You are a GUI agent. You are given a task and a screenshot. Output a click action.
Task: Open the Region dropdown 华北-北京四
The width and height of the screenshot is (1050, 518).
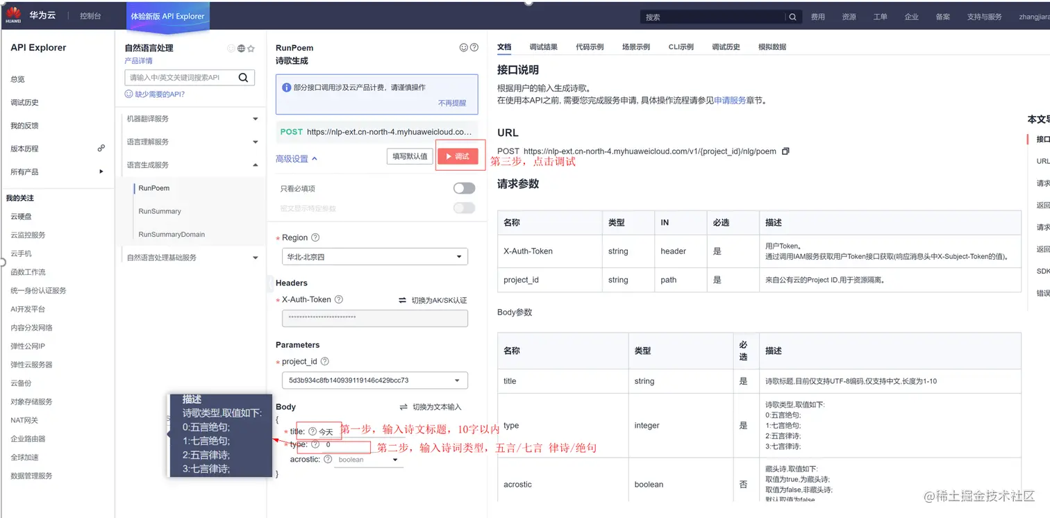point(375,257)
